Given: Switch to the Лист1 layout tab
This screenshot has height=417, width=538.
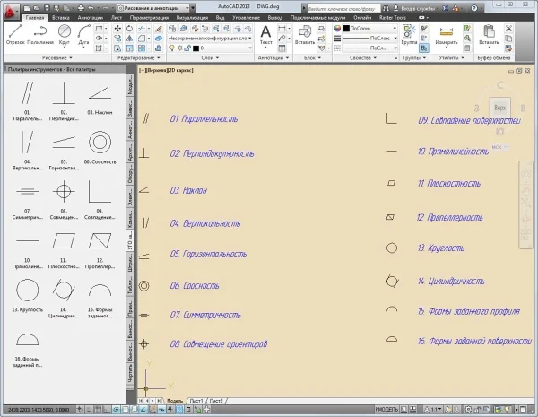Looking at the screenshot, I should pyautogui.click(x=196, y=401).
